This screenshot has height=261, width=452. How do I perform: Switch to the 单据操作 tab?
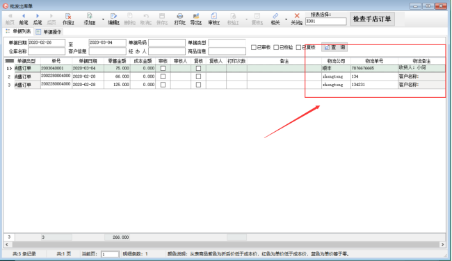pos(49,32)
